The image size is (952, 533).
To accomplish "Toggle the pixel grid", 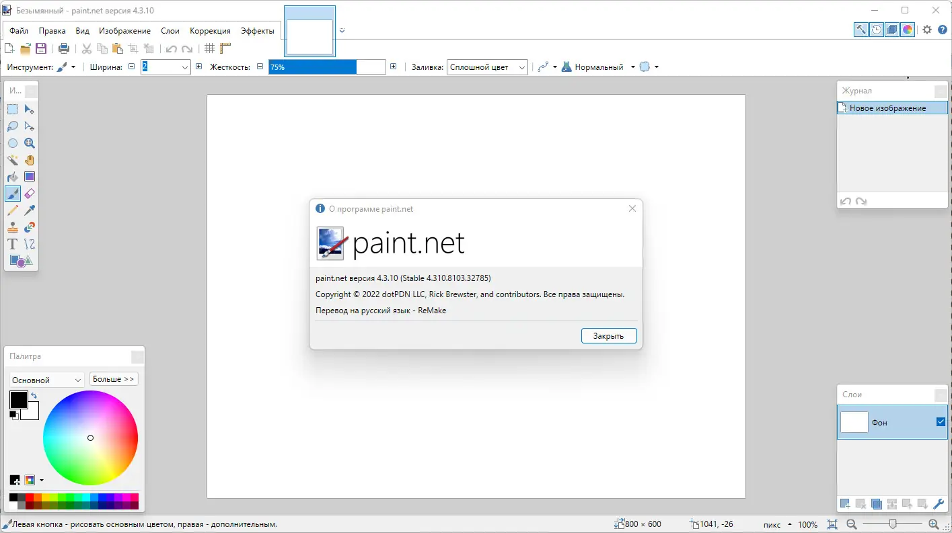I will pos(209,48).
